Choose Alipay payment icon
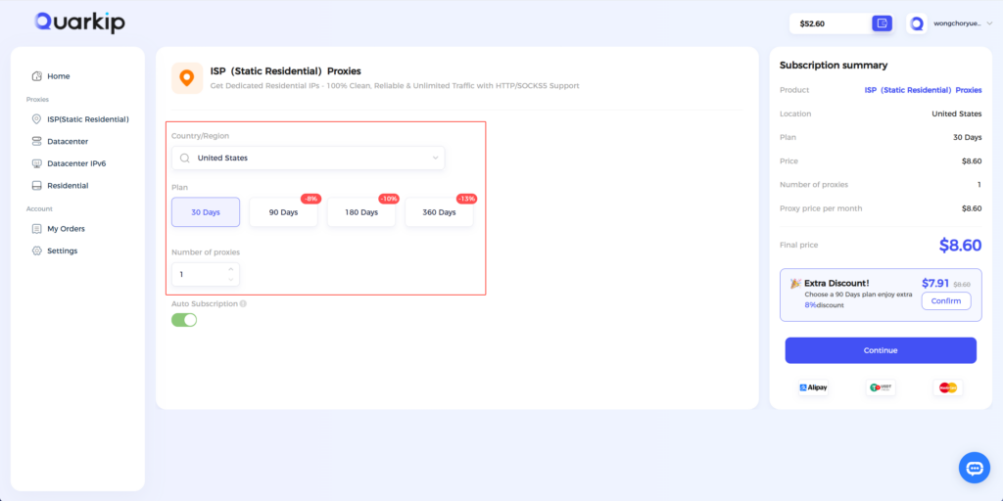The image size is (1003, 501). (814, 387)
